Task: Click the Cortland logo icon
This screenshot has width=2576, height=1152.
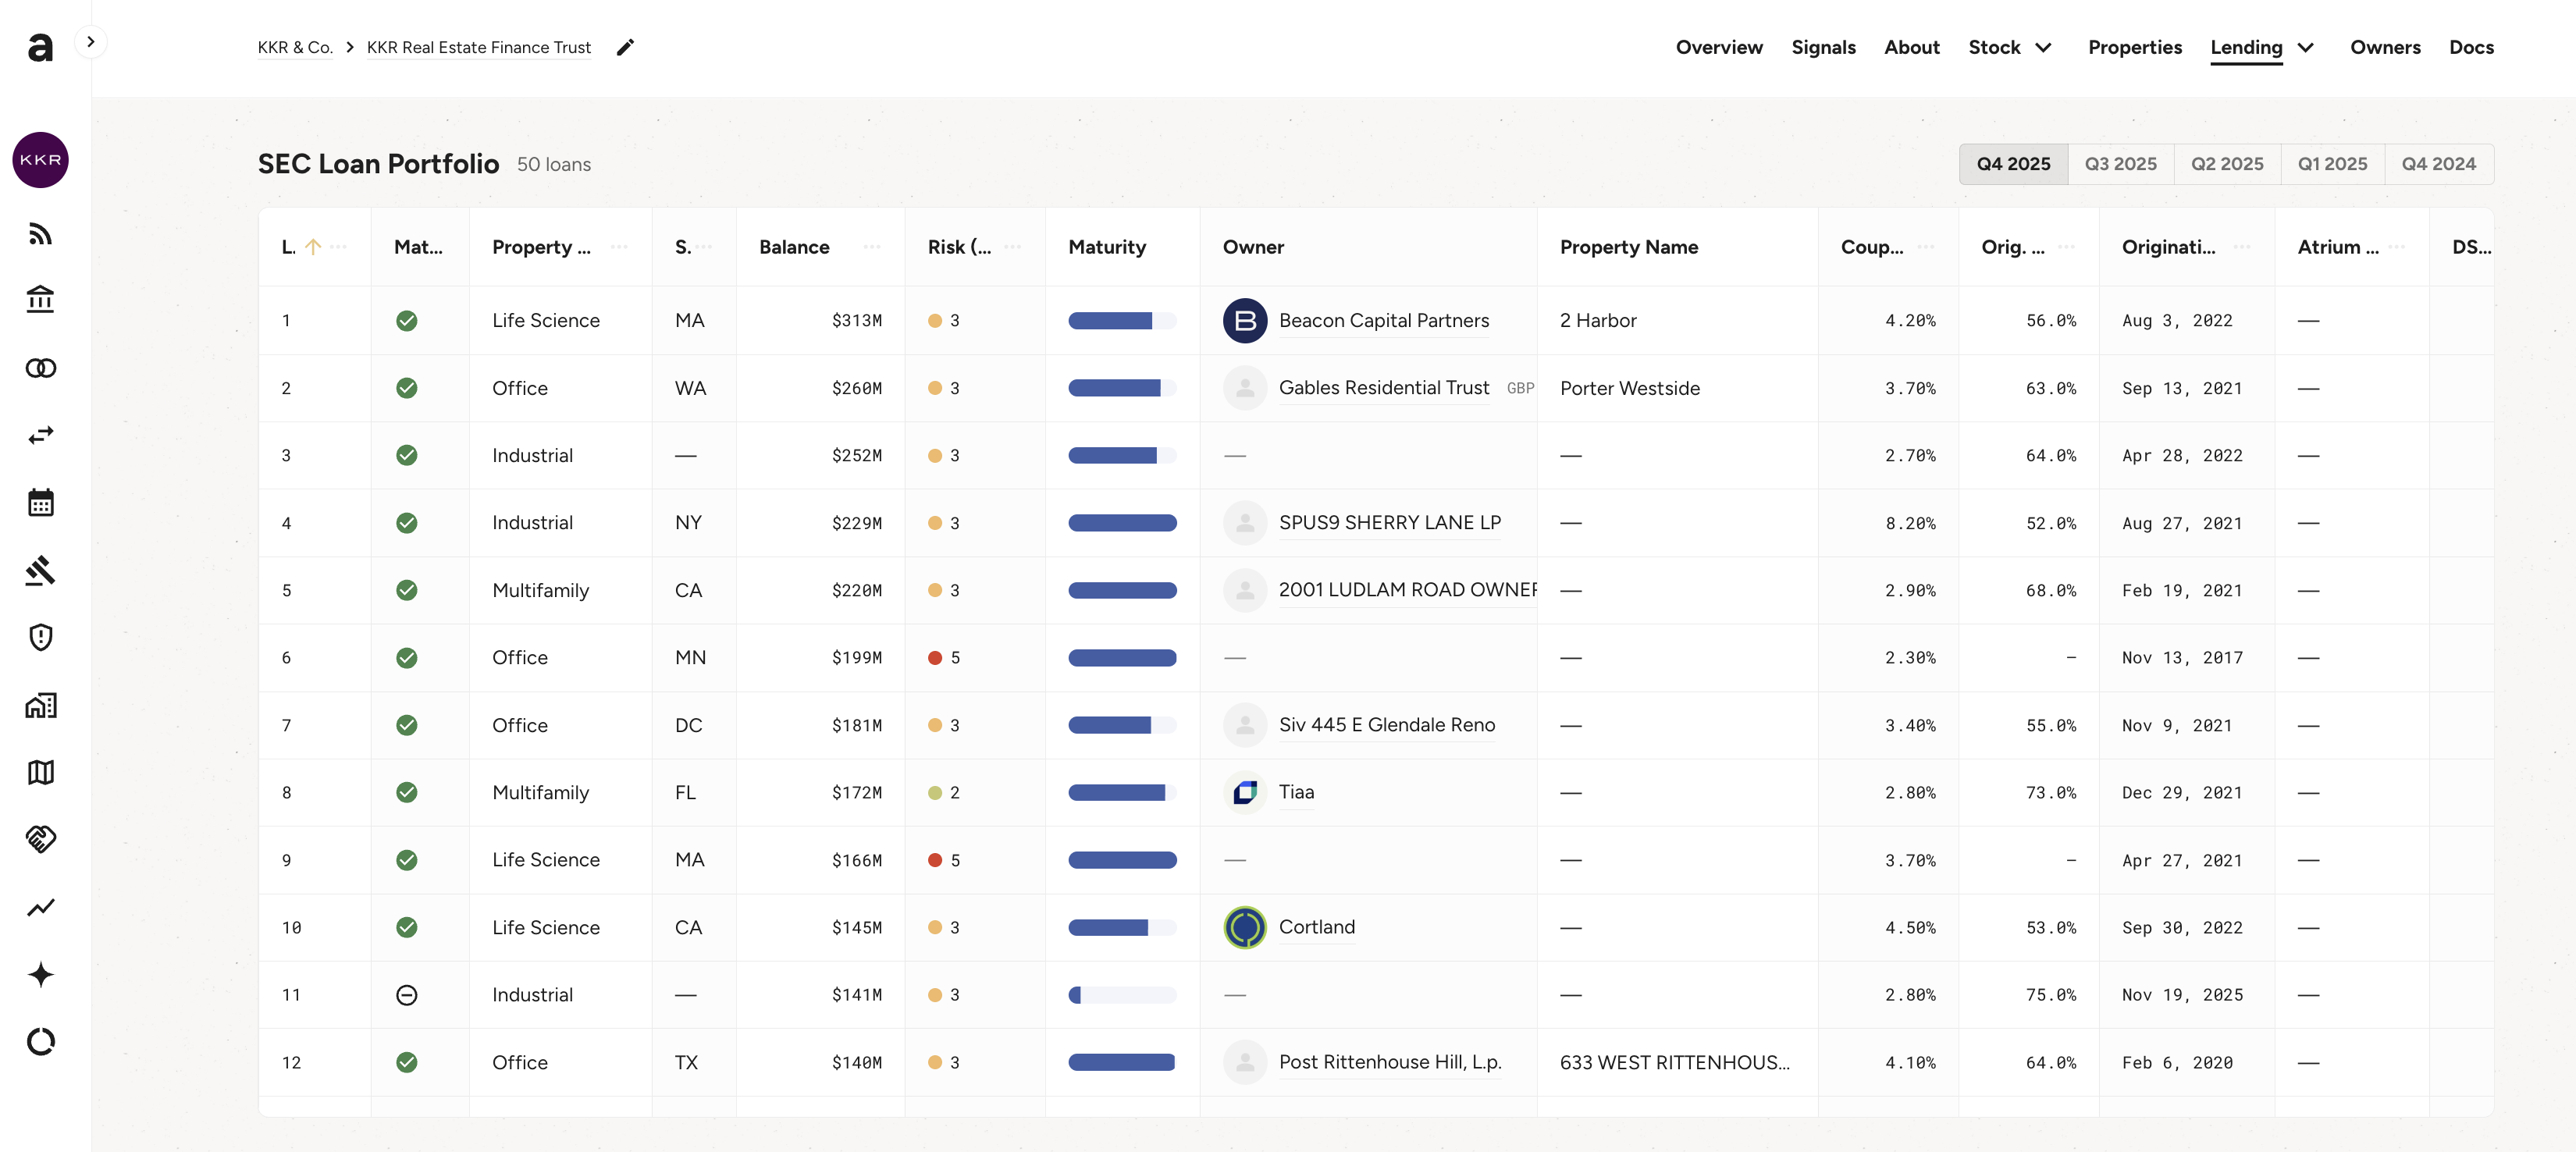Action: tap(1245, 927)
